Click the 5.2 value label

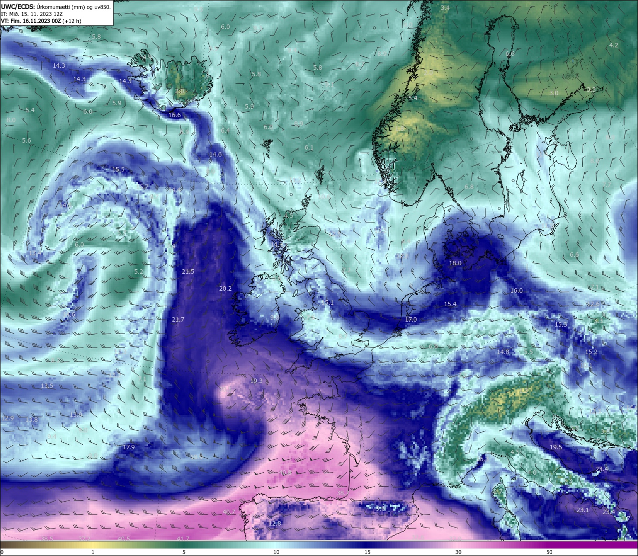139,271
